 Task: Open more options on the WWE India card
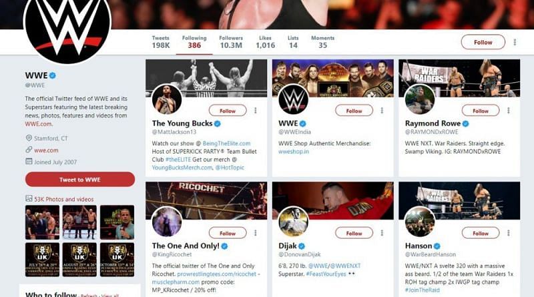pyautogui.click(x=386, y=111)
